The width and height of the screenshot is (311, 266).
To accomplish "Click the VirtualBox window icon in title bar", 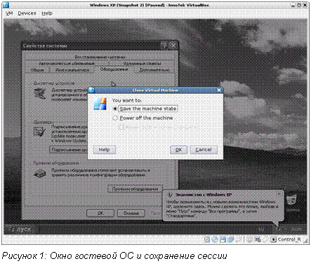I will click(6, 5).
